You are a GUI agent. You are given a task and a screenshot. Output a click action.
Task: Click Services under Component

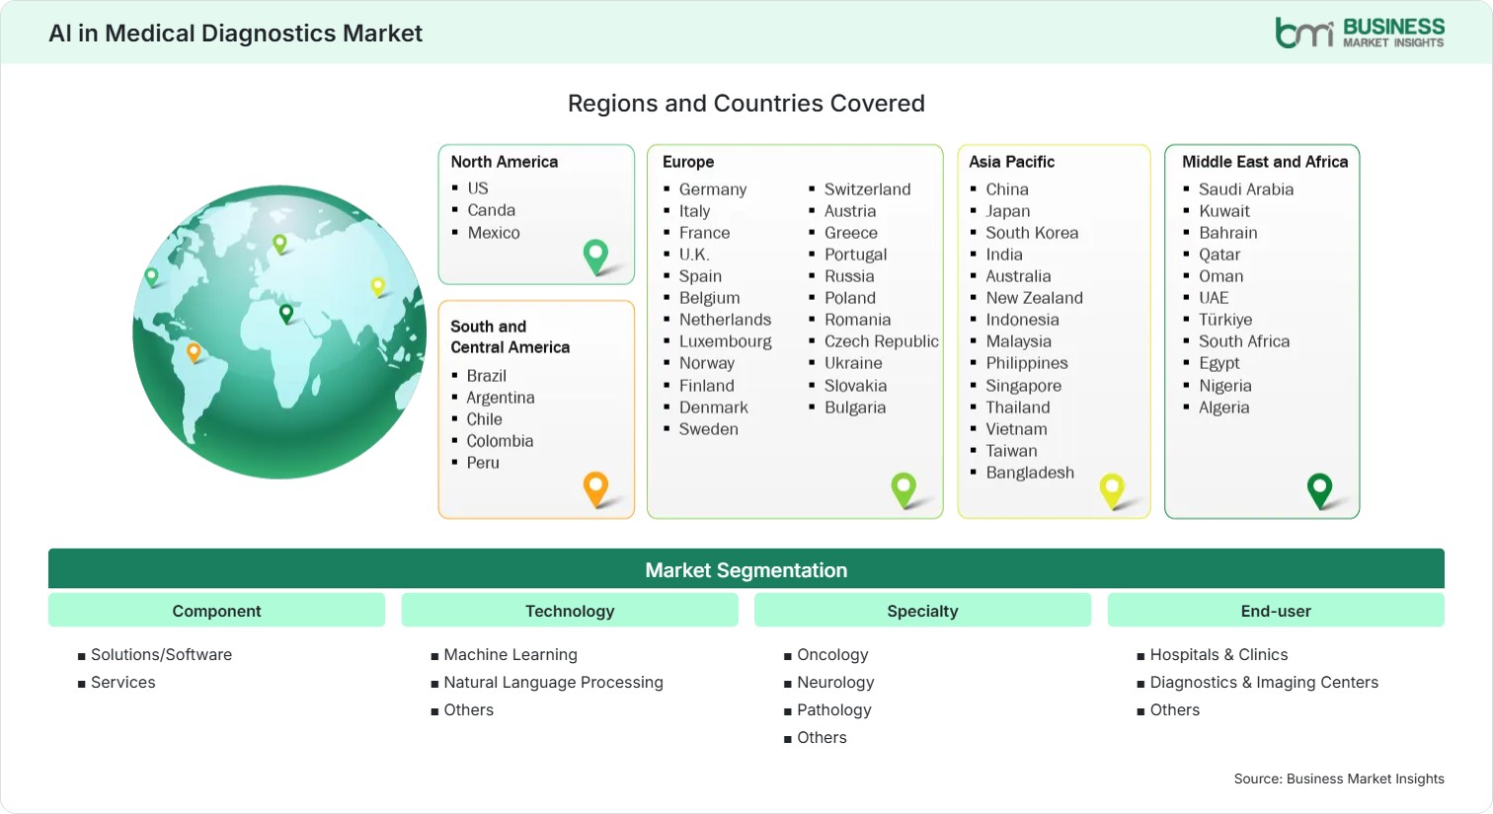click(123, 682)
